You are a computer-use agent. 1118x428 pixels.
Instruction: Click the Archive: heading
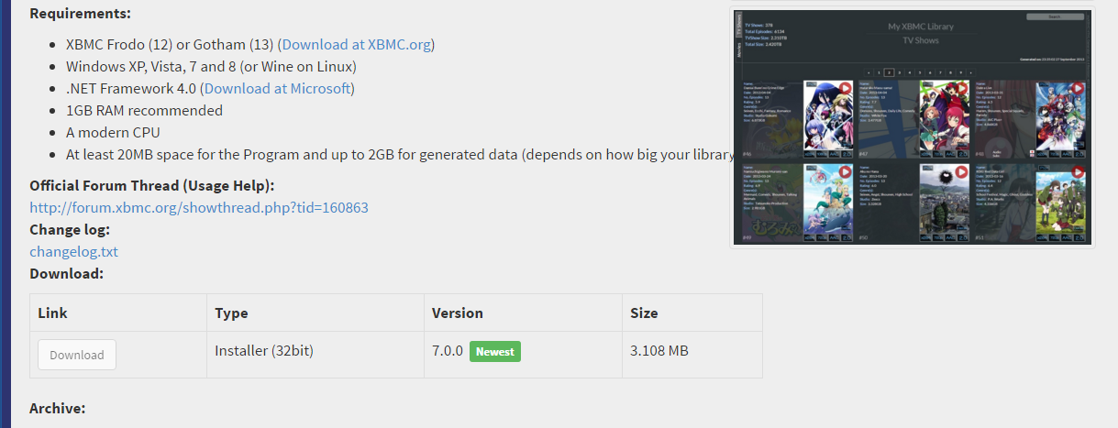click(x=58, y=408)
